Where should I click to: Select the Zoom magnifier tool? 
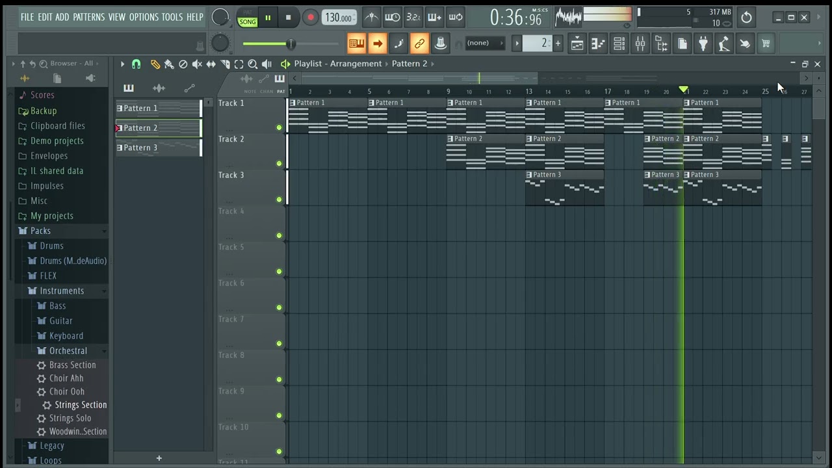pos(253,64)
